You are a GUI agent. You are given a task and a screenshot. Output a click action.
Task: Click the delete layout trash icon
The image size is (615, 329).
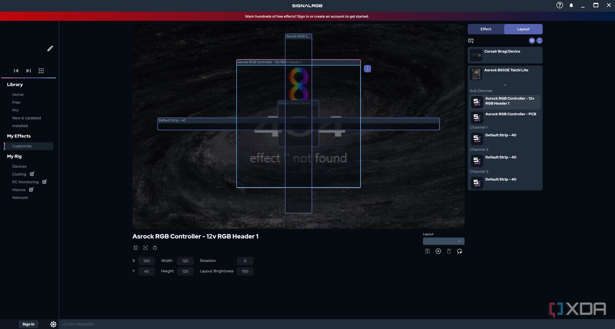click(449, 251)
